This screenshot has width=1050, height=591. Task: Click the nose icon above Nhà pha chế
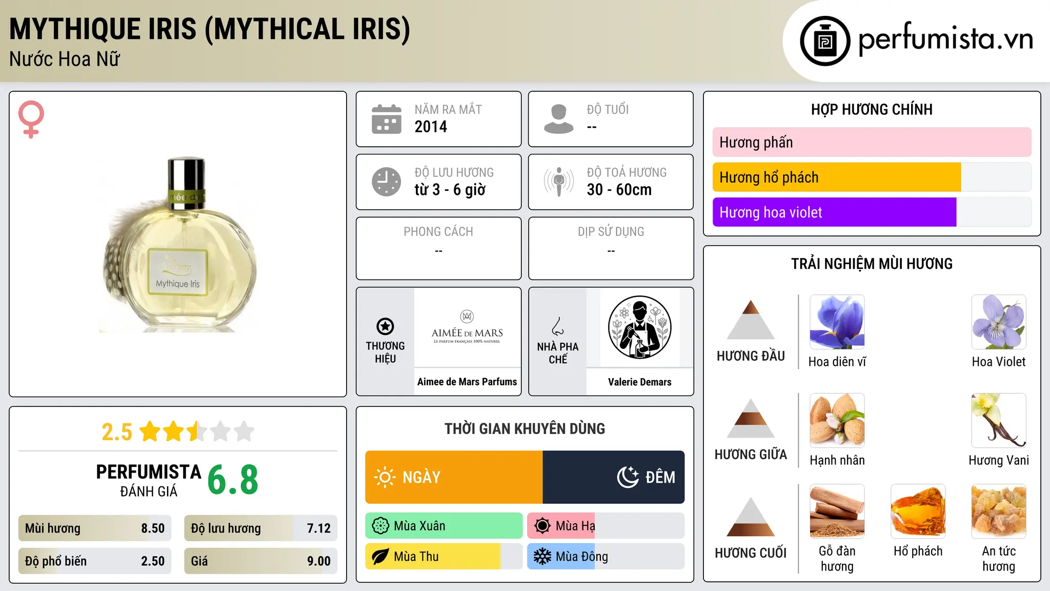point(558,326)
